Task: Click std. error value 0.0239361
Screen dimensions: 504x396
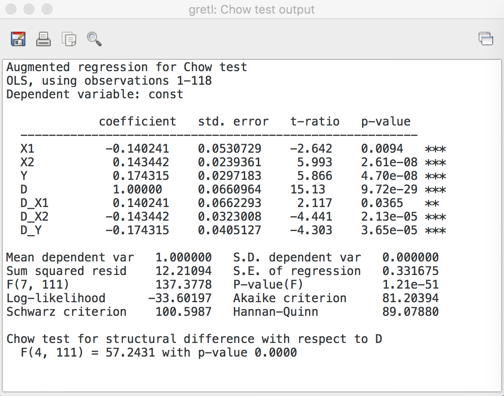Action: pos(229,162)
